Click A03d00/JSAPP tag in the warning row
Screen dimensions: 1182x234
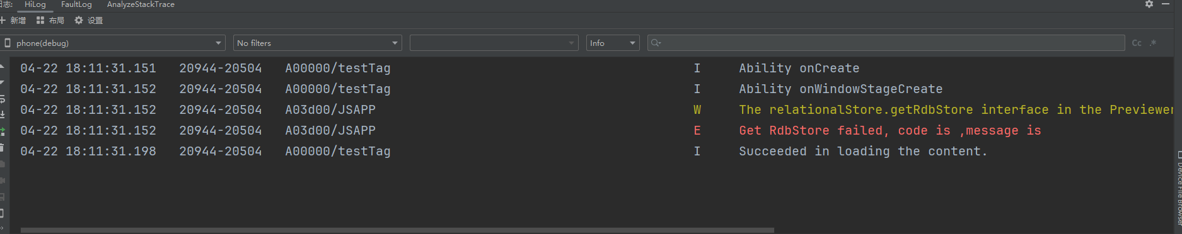(330, 109)
